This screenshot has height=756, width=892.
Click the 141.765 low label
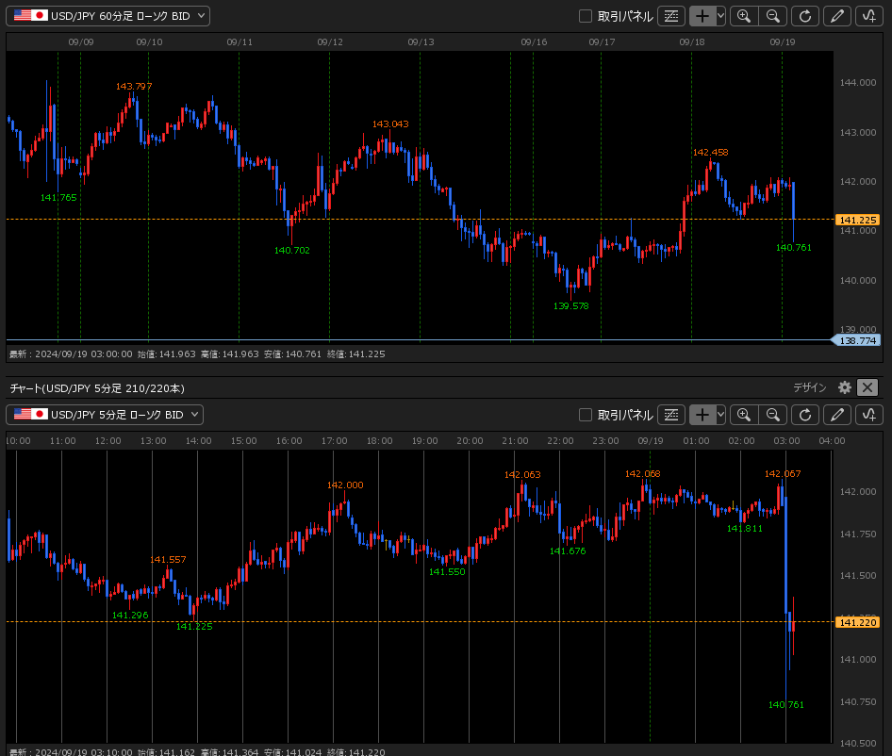pyautogui.click(x=58, y=197)
